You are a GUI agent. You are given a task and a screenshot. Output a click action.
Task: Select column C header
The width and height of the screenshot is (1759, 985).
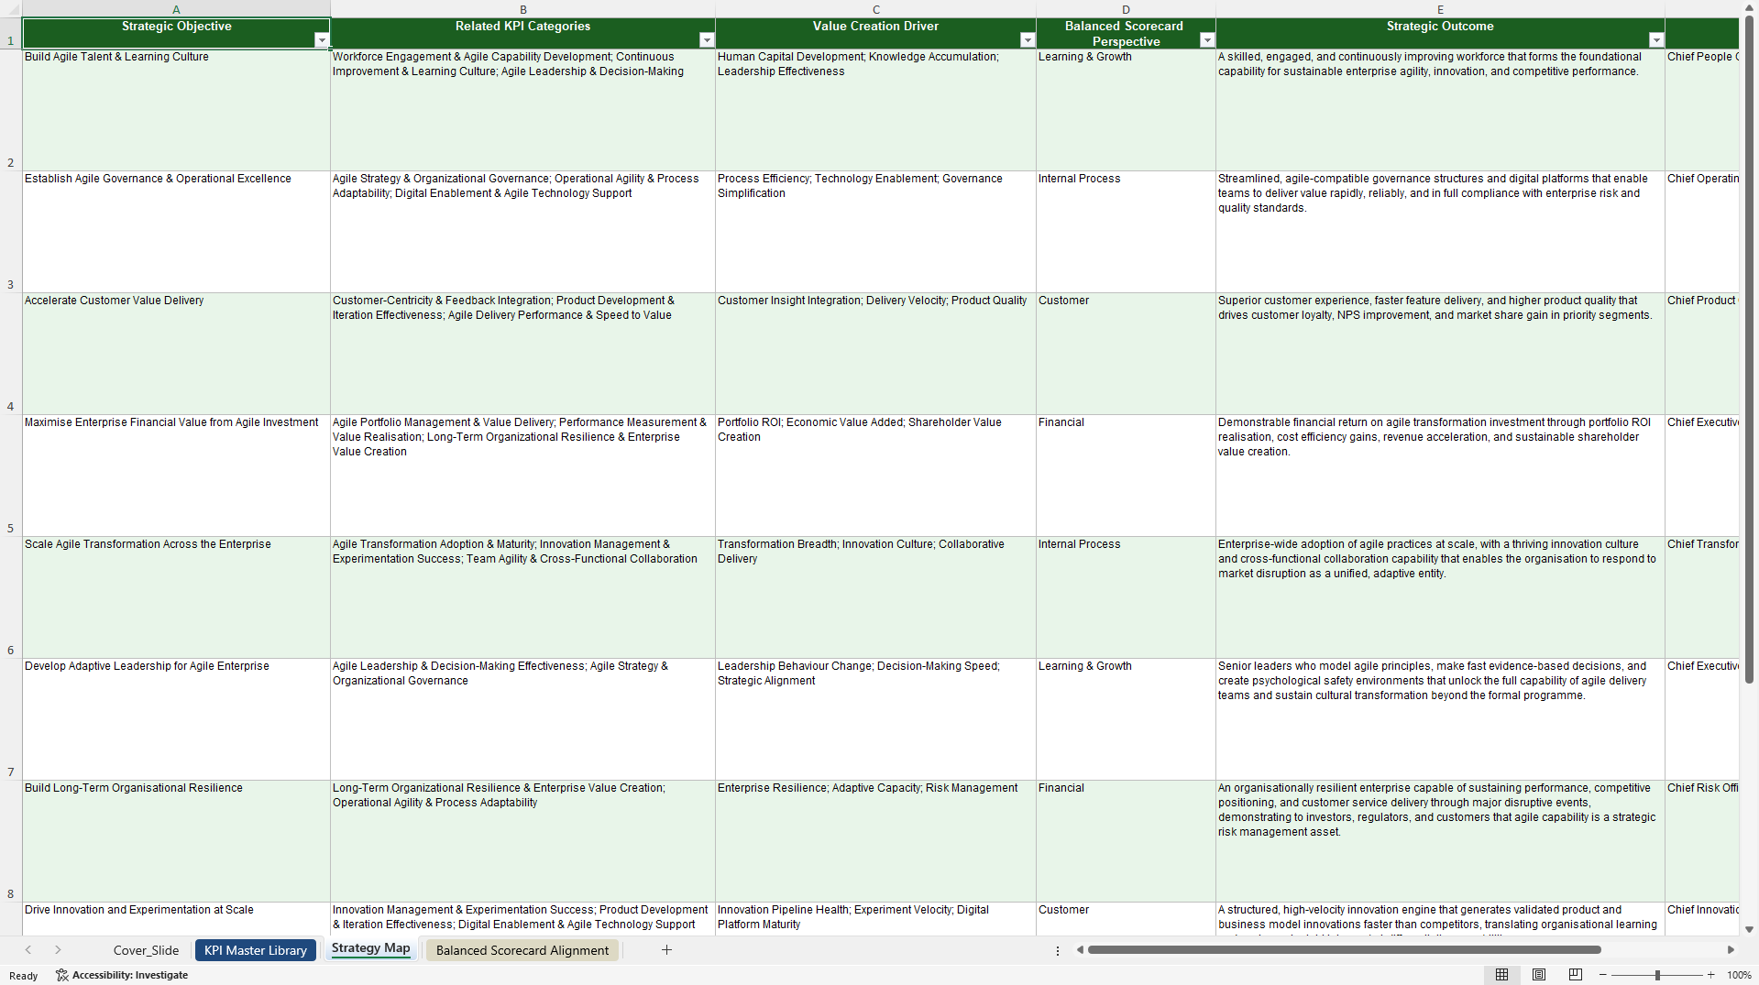(875, 9)
